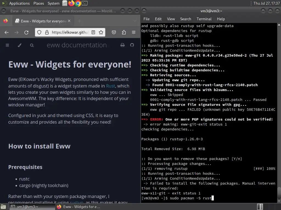281x210 pixels.
Task: Click the URL address field
Action: pos(70,32)
